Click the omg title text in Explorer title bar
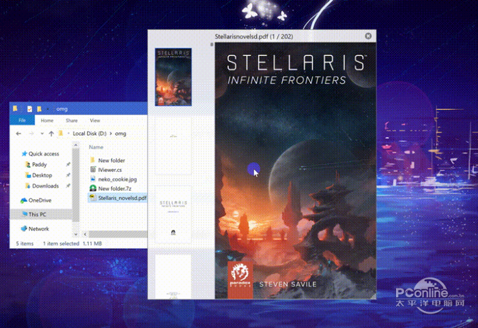The width and height of the screenshot is (478, 328). click(x=62, y=108)
